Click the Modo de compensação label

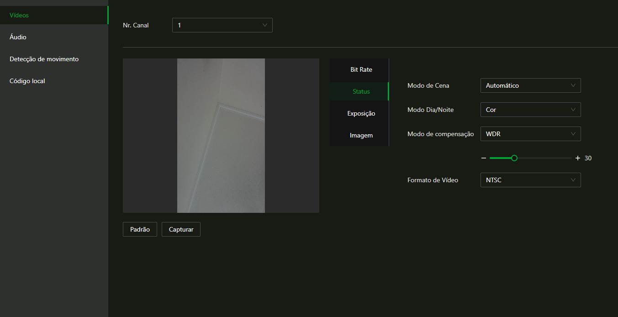[x=440, y=134]
